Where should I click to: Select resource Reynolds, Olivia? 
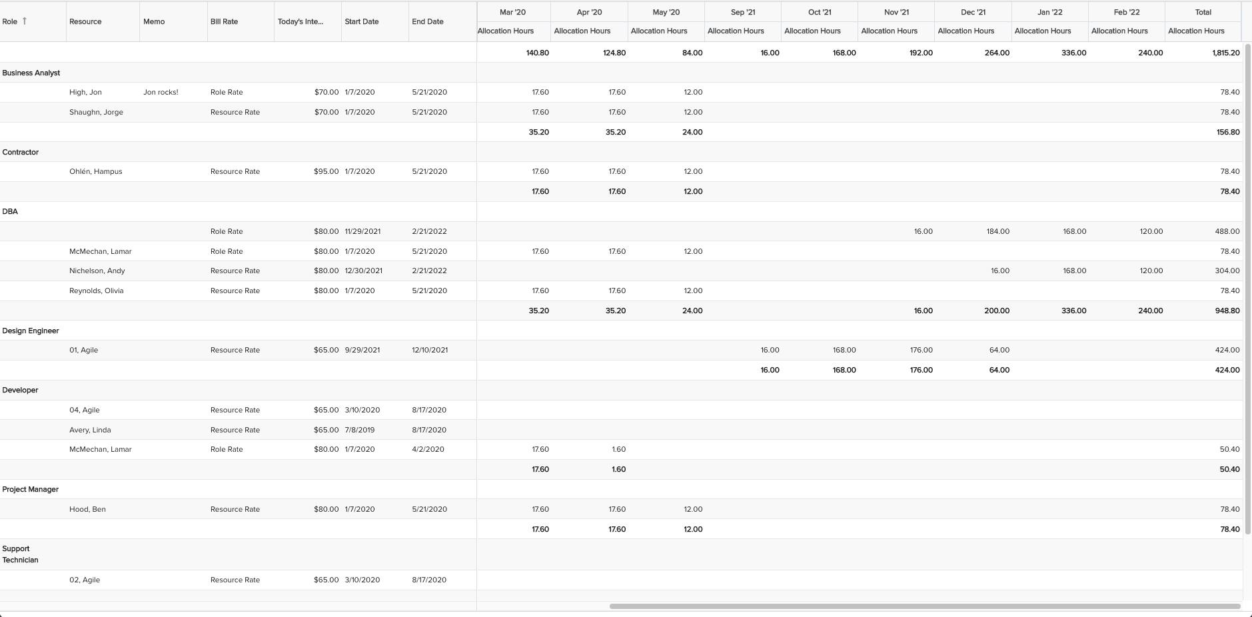(96, 291)
